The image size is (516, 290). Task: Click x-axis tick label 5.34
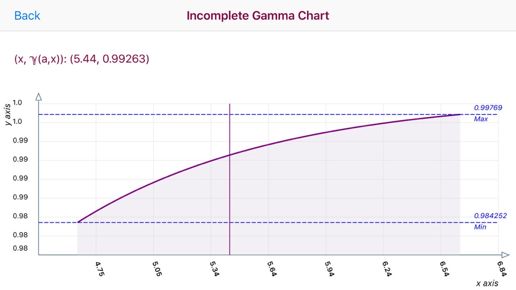[x=214, y=269]
